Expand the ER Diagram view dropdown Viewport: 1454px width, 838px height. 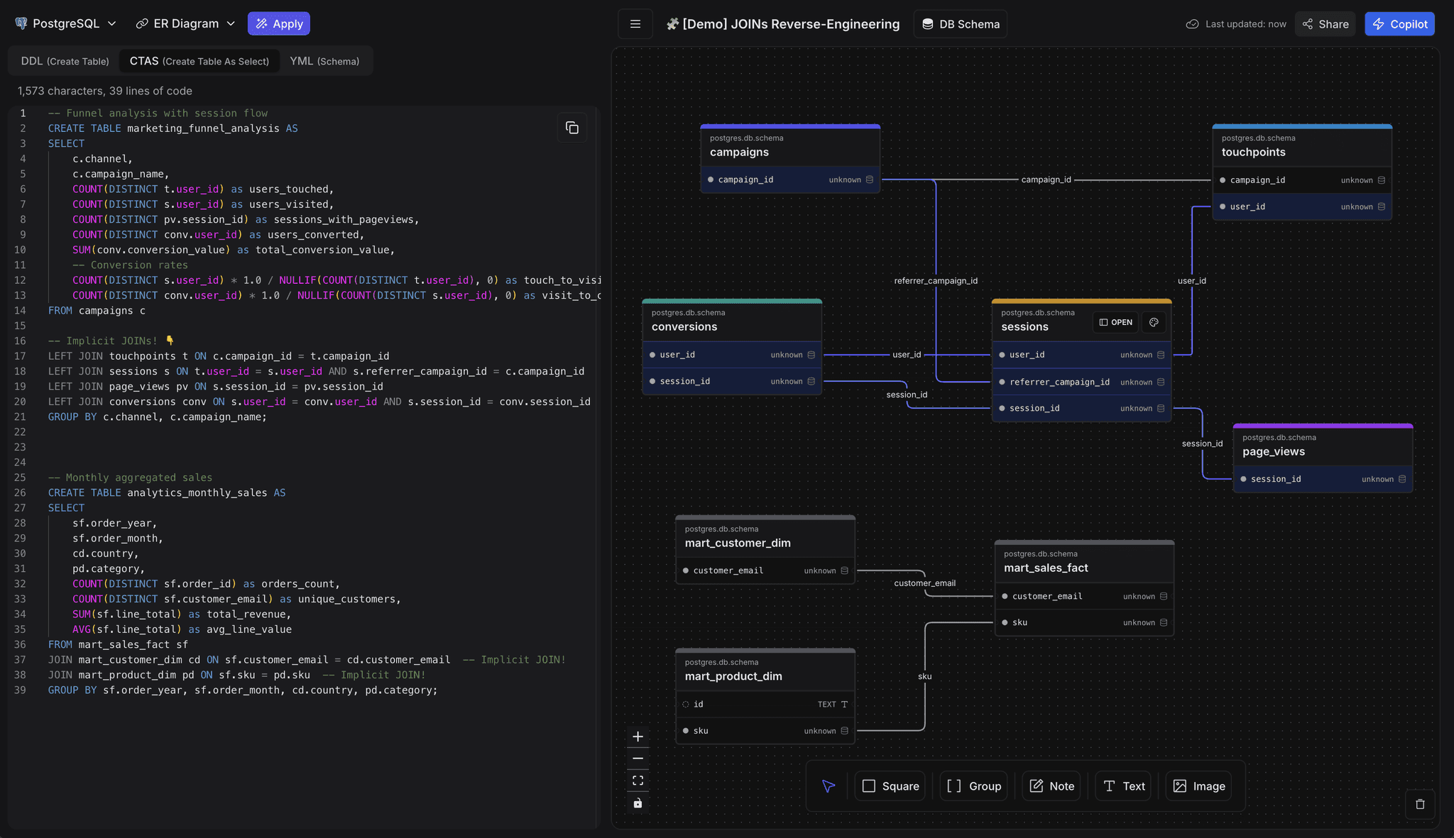click(185, 23)
